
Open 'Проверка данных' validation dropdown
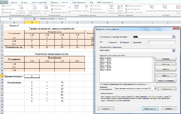(x=134, y=6)
